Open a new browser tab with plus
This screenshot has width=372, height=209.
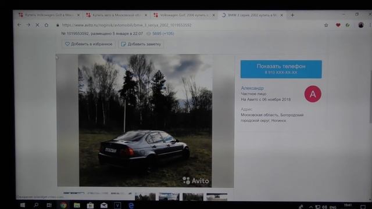point(292,15)
